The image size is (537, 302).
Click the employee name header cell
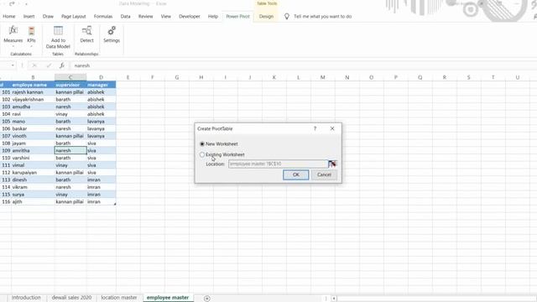(33, 85)
